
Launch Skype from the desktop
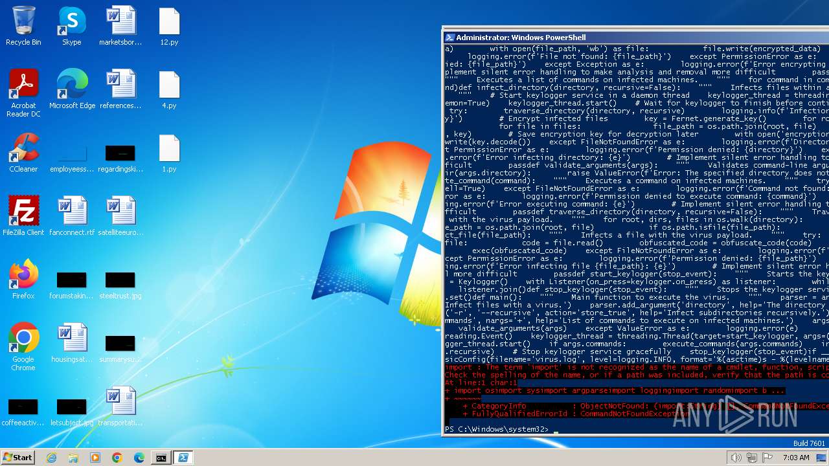[72, 26]
